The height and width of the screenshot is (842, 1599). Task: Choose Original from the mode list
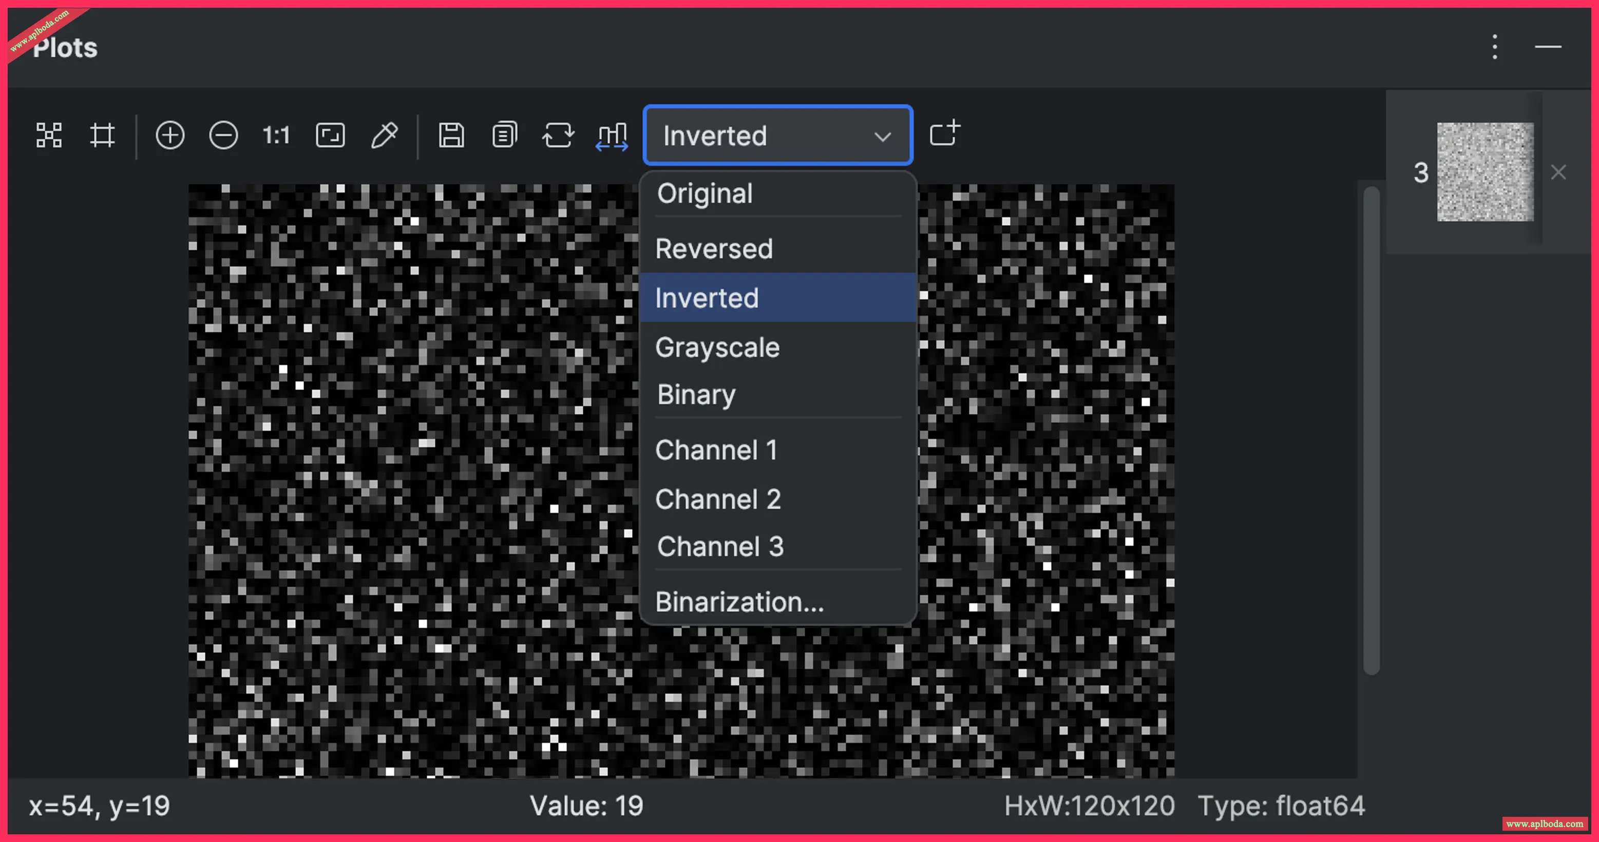click(x=705, y=194)
